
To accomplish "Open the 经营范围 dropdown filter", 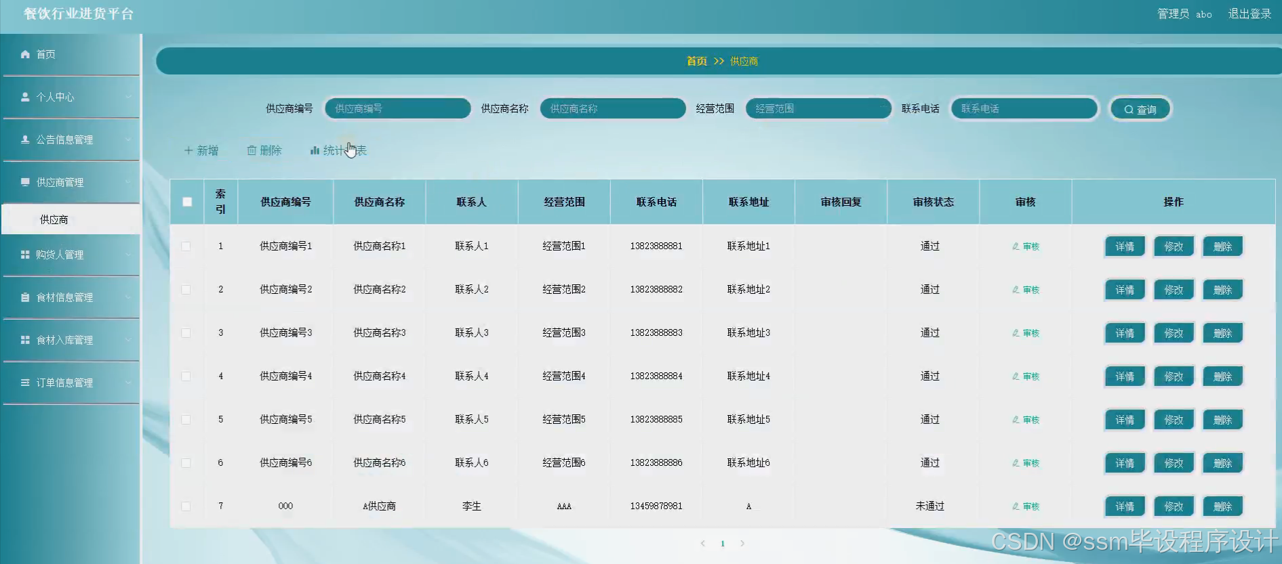I will 818,108.
